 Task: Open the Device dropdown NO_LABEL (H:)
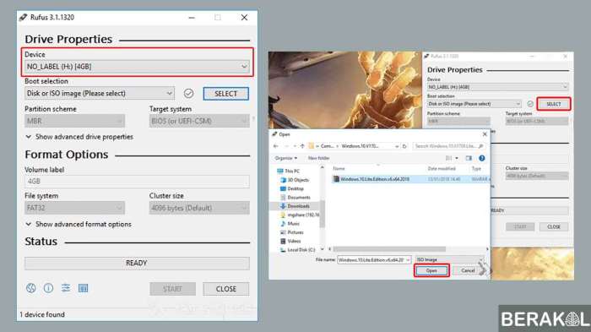point(137,67)
